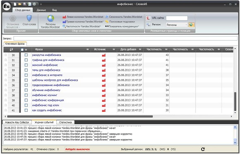Click the search-document icon in quick toolbar

[24, 4]
